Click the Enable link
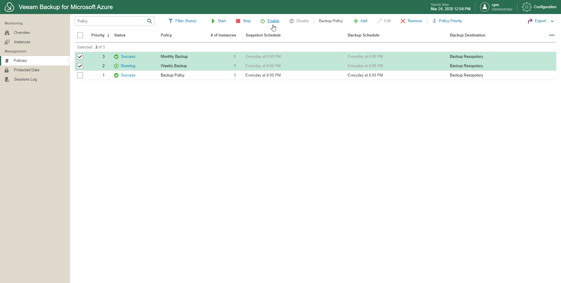Screen dimensions: 561x283 pos(273,21)
